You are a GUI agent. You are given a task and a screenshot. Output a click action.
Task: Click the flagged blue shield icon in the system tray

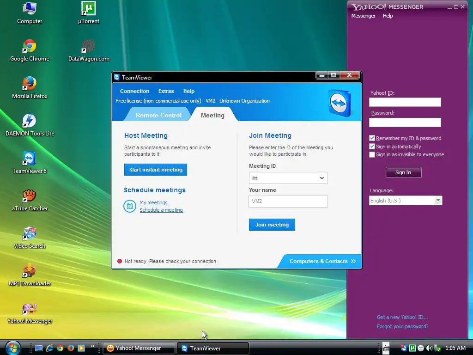pyautogui.click(x=404, y=348)
